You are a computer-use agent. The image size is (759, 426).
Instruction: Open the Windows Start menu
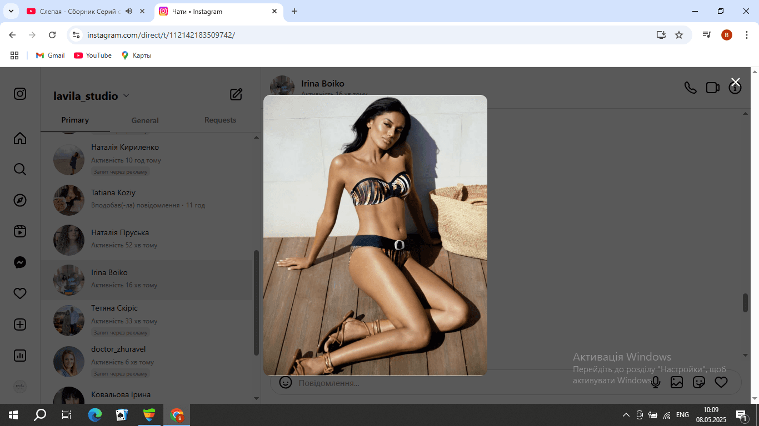click(13, 414)
